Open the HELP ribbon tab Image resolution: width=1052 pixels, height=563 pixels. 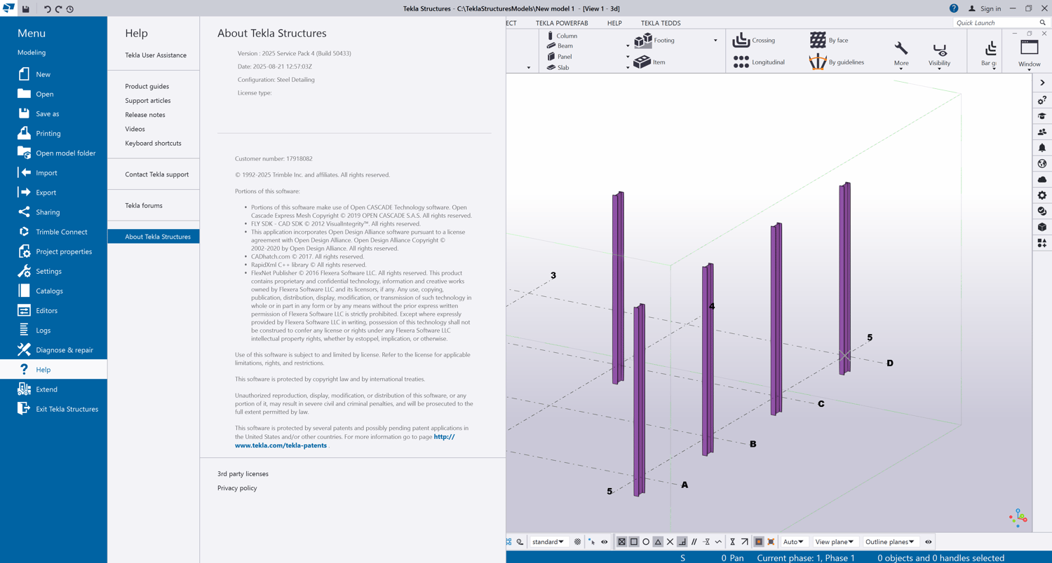[614, 23]
